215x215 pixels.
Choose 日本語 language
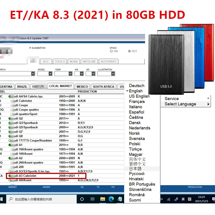135,169
